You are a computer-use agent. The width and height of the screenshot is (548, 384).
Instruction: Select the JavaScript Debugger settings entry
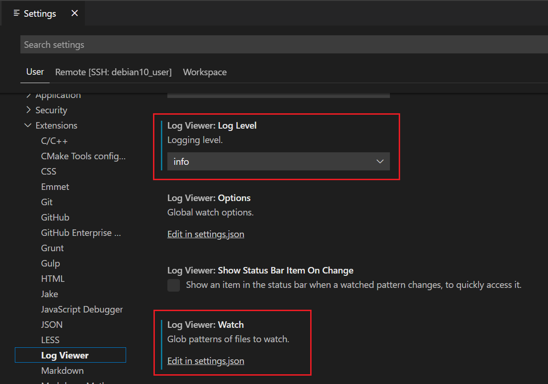[x=82, y=309]
